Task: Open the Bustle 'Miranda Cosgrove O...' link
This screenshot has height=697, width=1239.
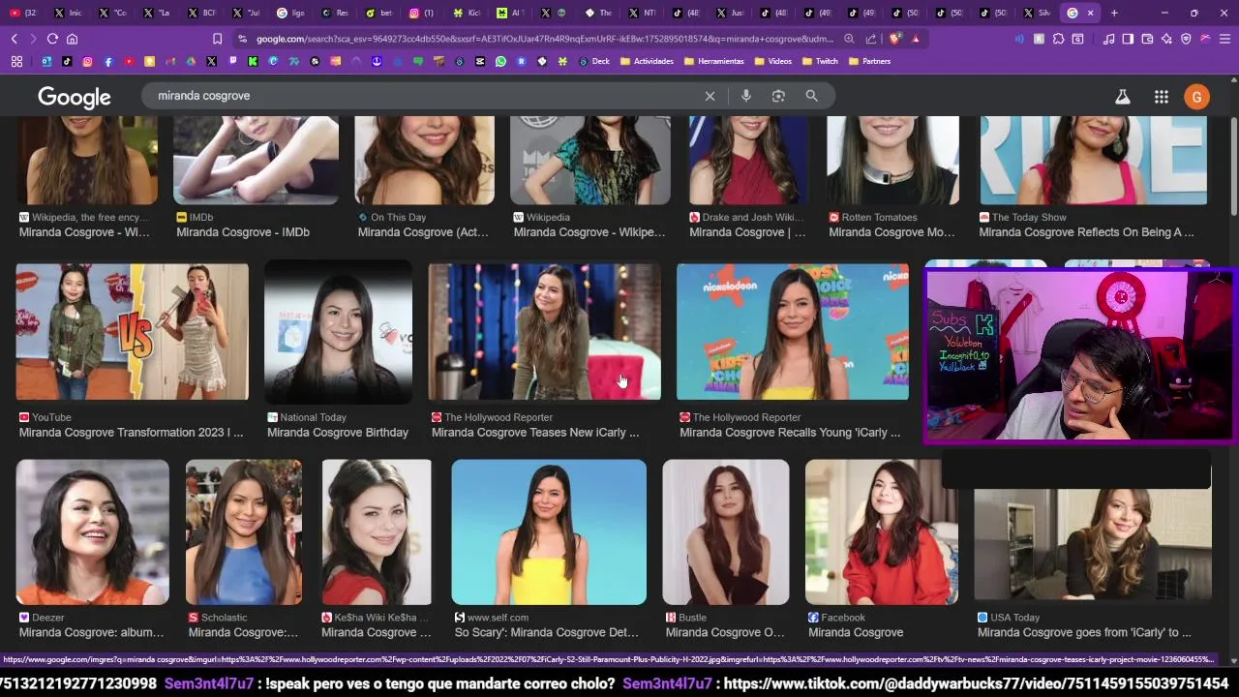Action: coord(725,633)
